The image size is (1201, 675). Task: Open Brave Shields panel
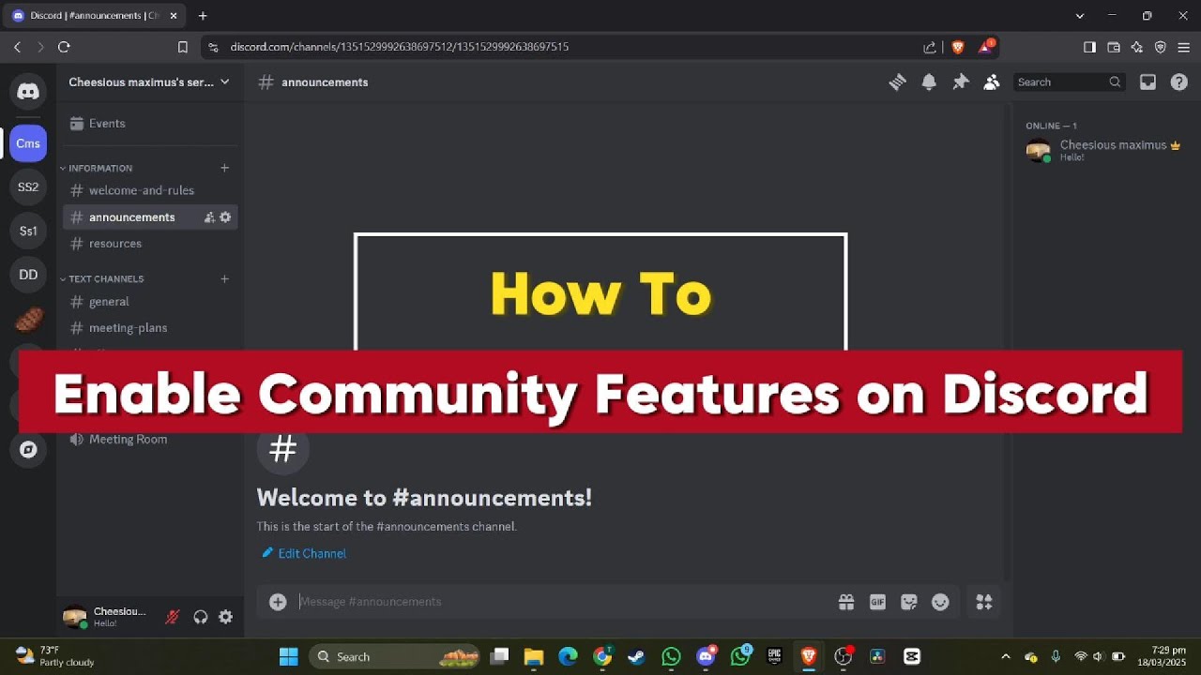coord(958,47)
